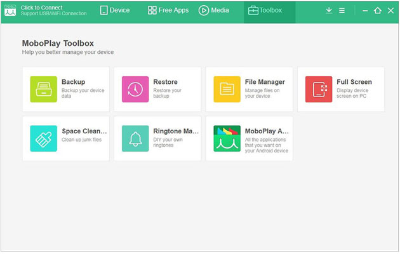Viewport: 400px width, 254px height.
Task: Switch to the Media tab
Action: click(x=214, y=10)
